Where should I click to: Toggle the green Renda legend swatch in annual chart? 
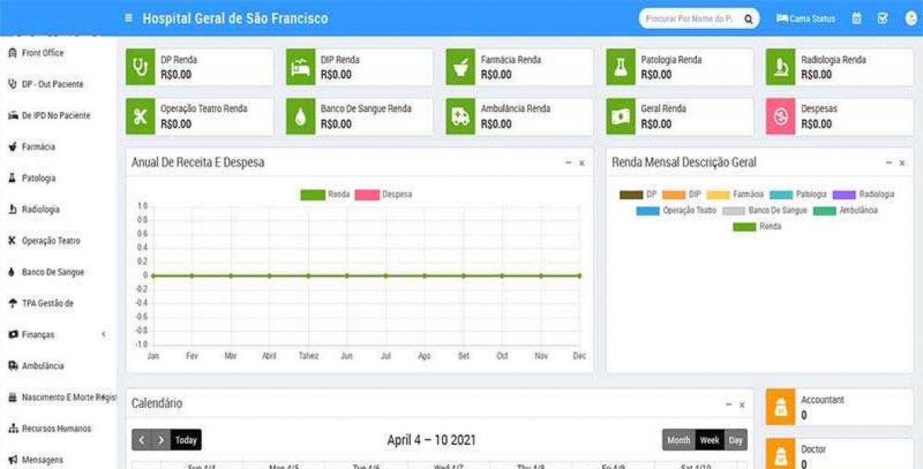pyautogui.click(x=313, y=195)
